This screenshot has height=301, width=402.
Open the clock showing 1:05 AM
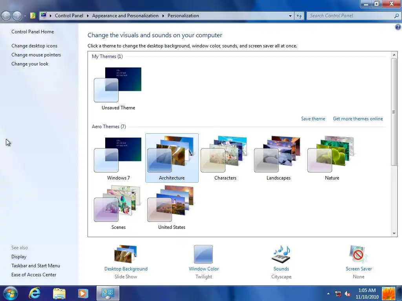point(367,294)
